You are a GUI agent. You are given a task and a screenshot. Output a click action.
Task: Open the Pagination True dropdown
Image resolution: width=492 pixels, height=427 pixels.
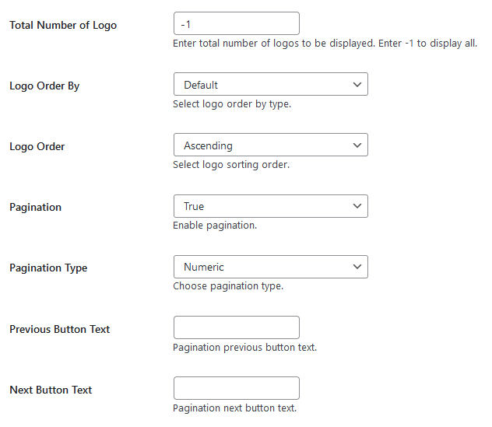coord(270,206)
